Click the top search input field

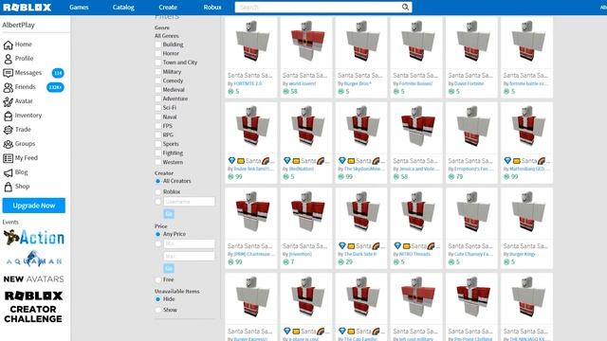(x=319, y=8)
